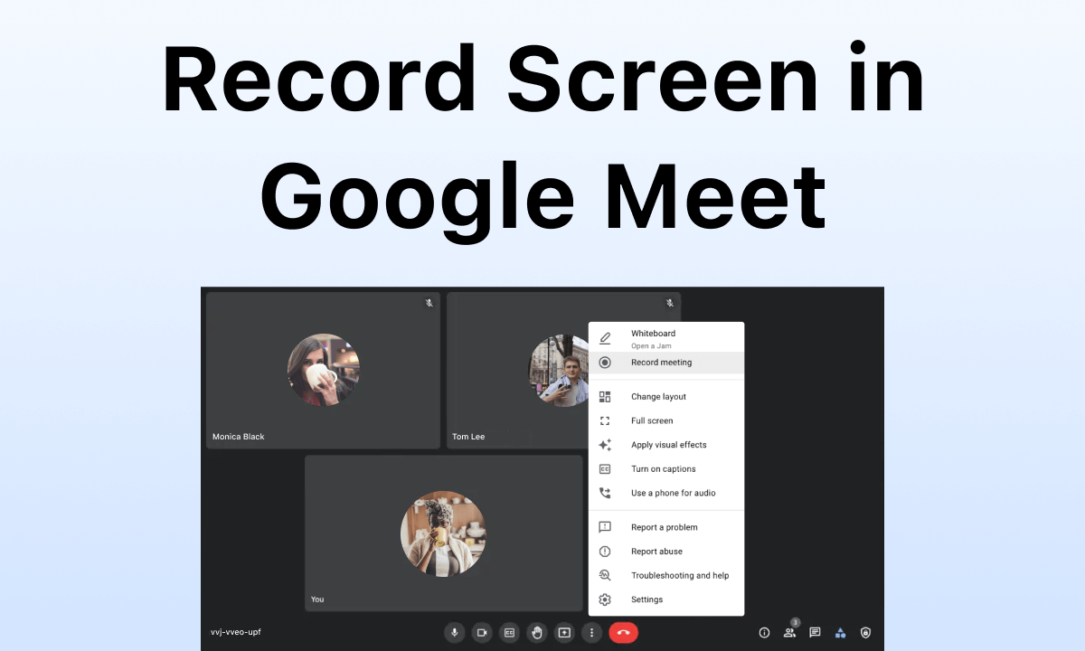View meeting details info icon
1085x651 pixels.
[x=764, y=632]
